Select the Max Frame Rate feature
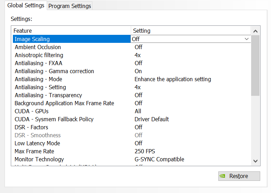Viewport: 271px width, 193px height. 34,151
